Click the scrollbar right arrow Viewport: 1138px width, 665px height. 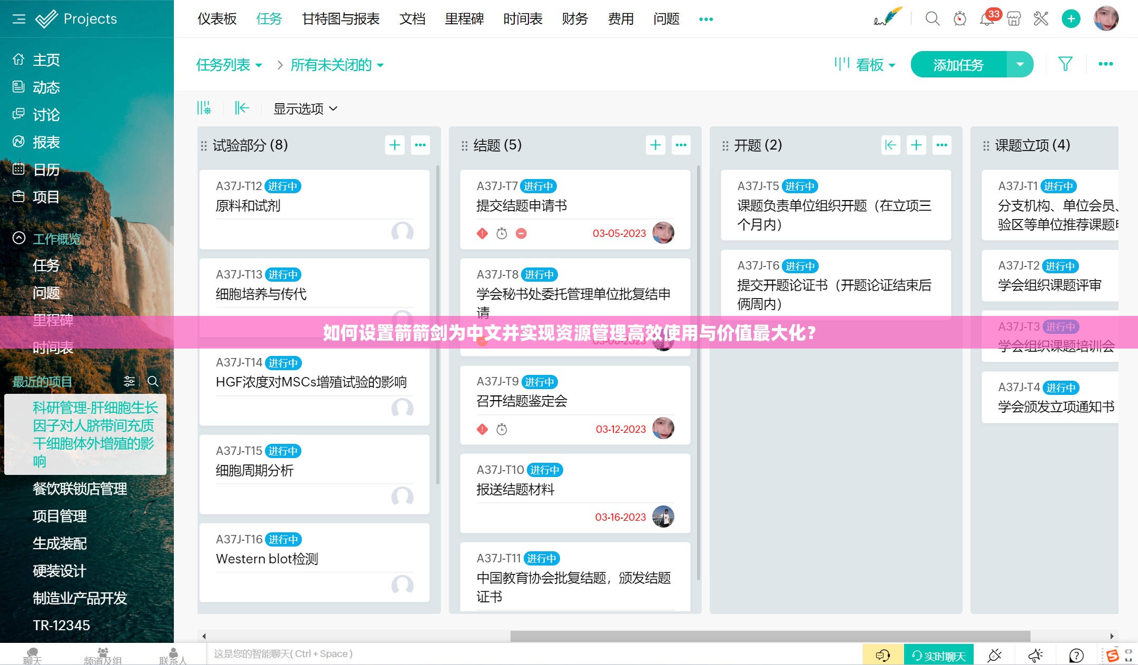[1112, 636]
